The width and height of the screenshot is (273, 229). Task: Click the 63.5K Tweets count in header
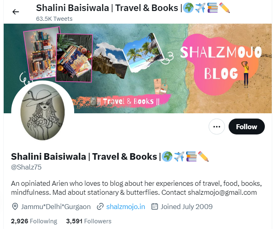coord(54,19)
